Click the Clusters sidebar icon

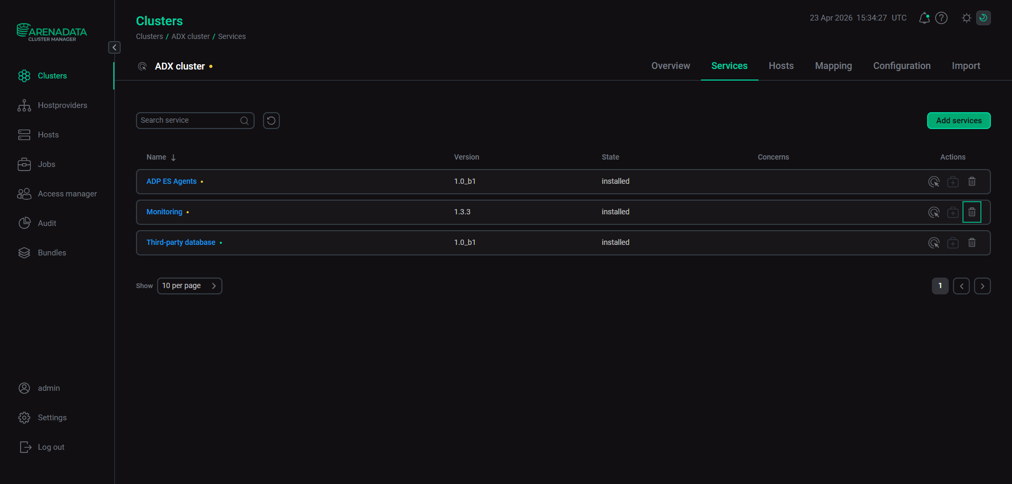pyautogui.click(x=24, y=76)
